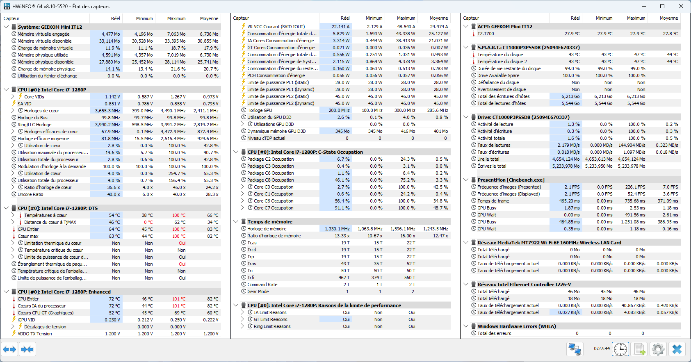This screenshot has width=691, height=362.
Task: Collapse the Système: GEEKOM Mini IT12 section
Action: [x=6, y=27]
